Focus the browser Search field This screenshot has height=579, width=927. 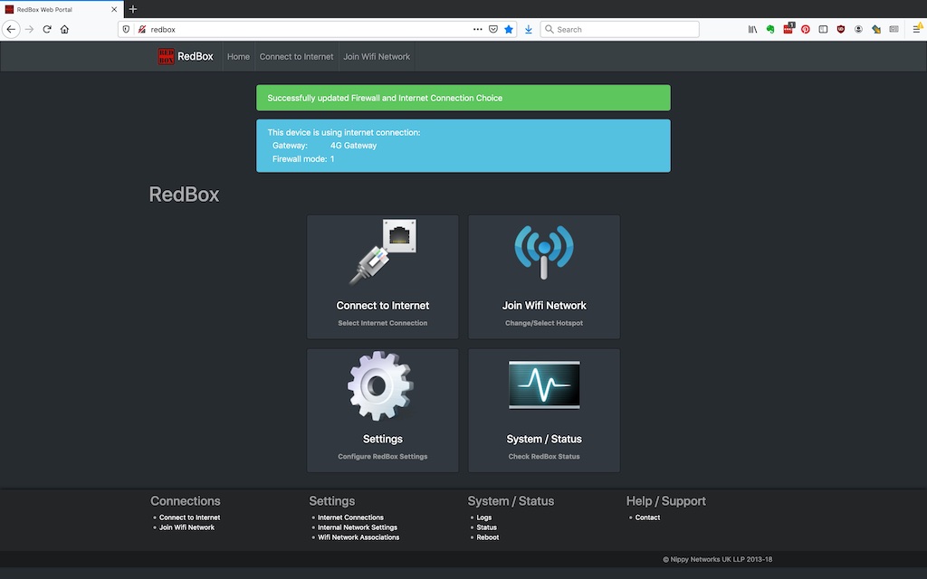point(619,29)
